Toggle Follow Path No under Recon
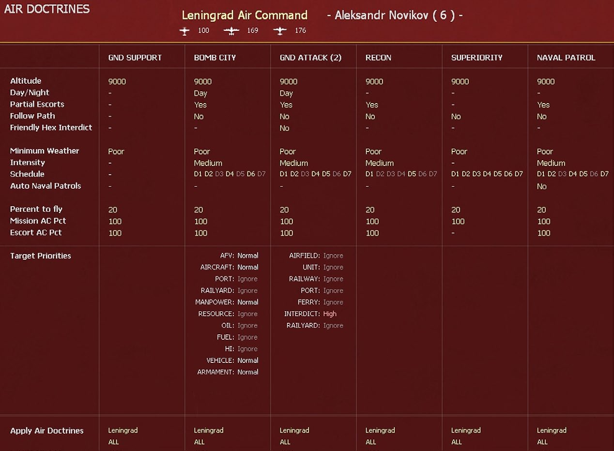The image size is (614, 451). (x=370, y=116)
